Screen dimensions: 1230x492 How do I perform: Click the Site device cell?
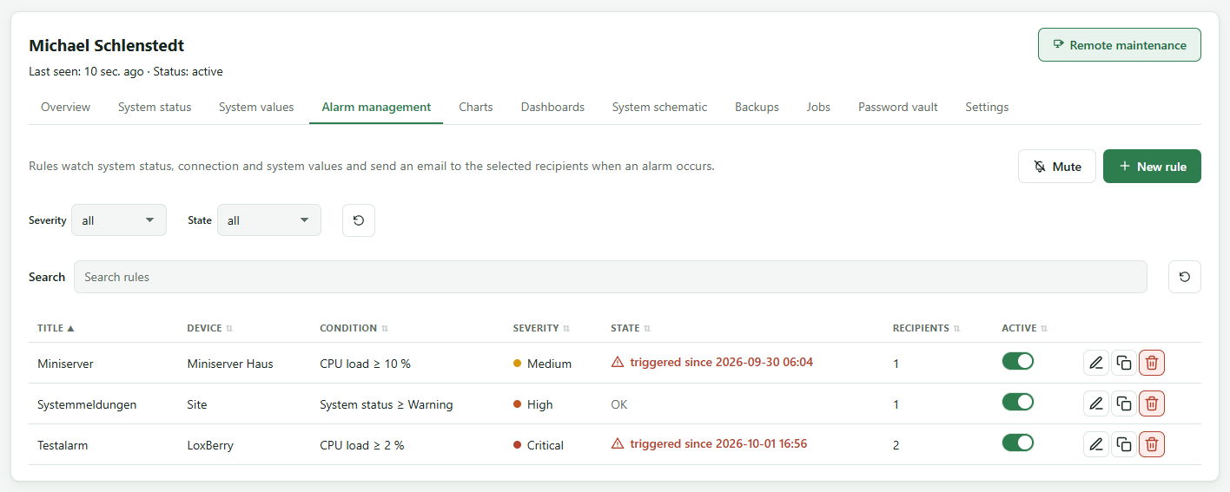(x=197, y=404)
